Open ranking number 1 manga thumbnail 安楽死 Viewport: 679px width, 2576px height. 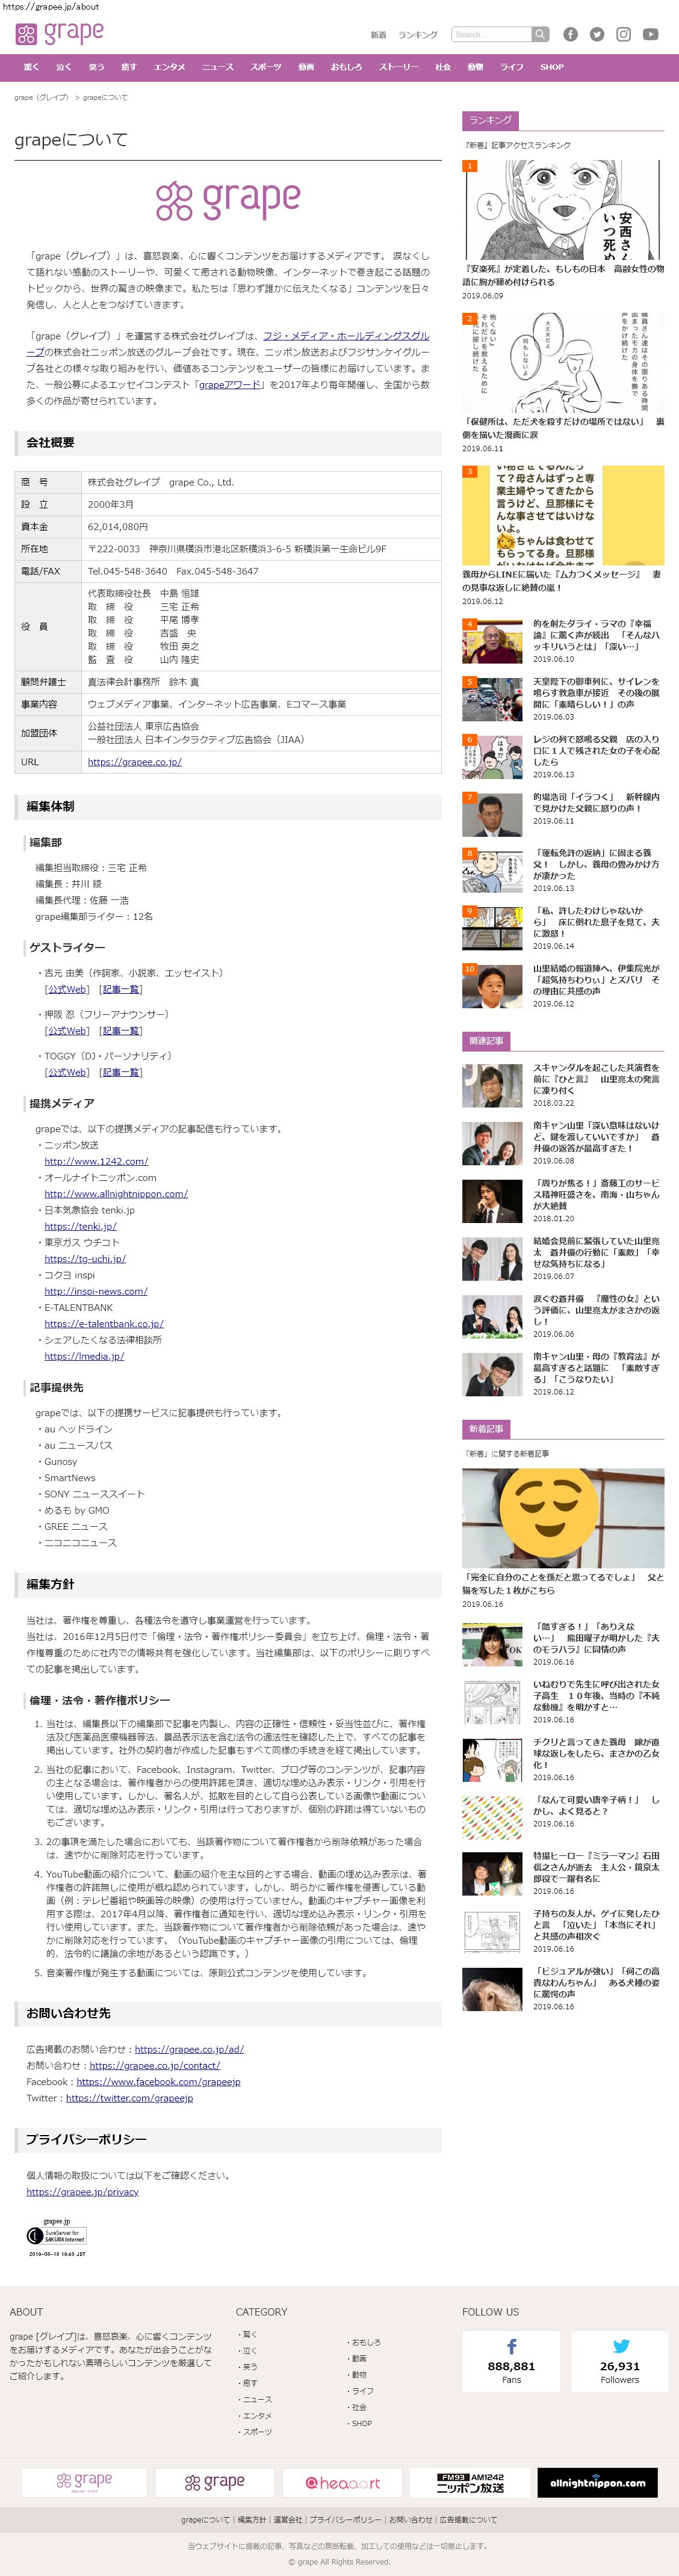tap(562, 210)
